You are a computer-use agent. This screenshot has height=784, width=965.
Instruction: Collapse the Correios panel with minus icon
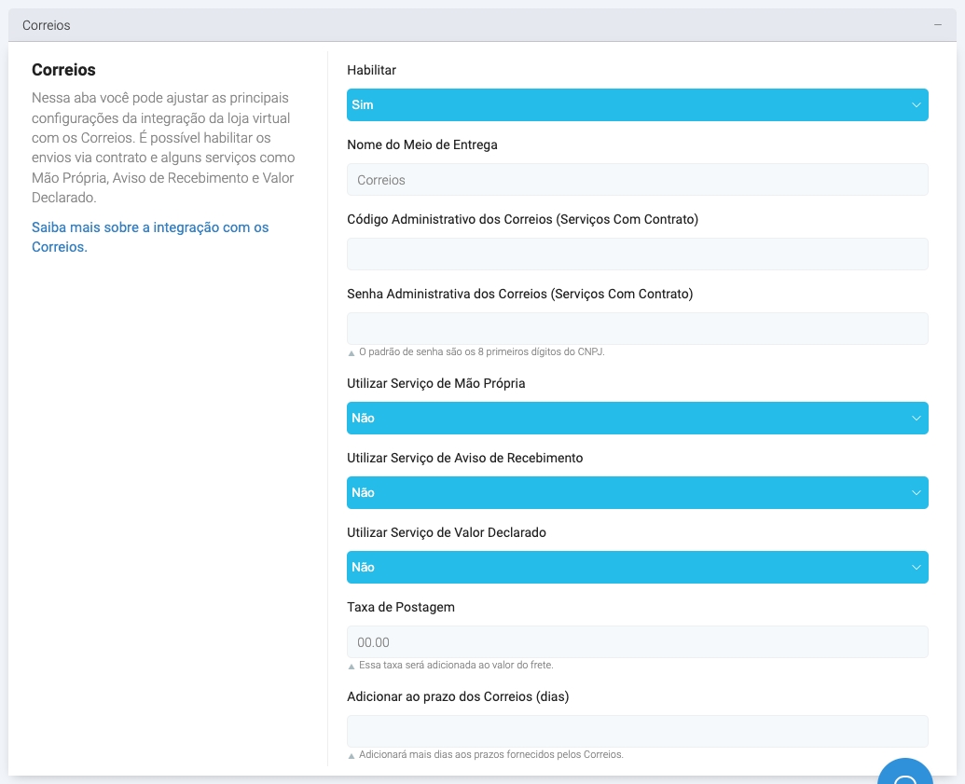point(937,25)
